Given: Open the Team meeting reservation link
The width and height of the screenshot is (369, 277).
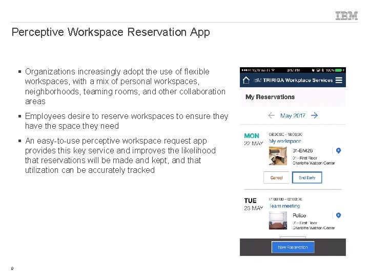Looking at the screenshot, I should pyautogui.click(x=284, y=206).
